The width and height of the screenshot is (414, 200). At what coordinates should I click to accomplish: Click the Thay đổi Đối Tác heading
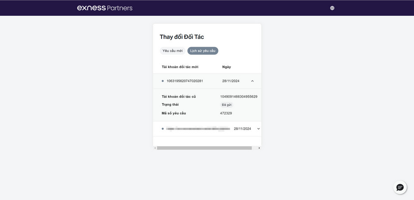tap(182, 37)
